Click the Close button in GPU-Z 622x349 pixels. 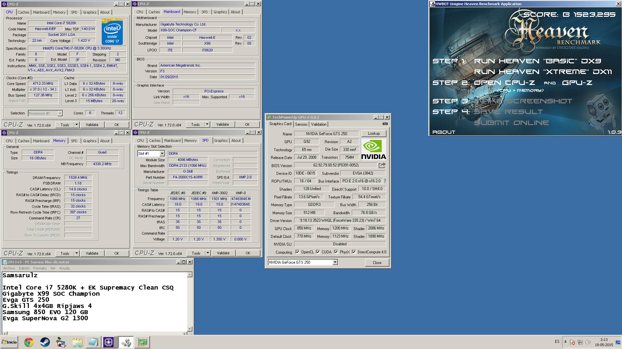(x=377, y=263)
